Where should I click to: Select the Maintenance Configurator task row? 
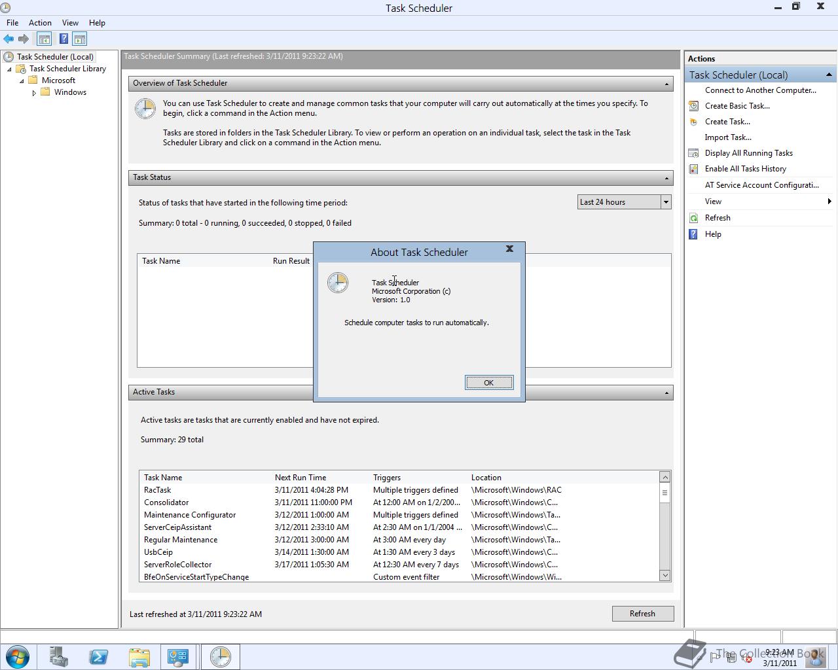coord(399,515)
